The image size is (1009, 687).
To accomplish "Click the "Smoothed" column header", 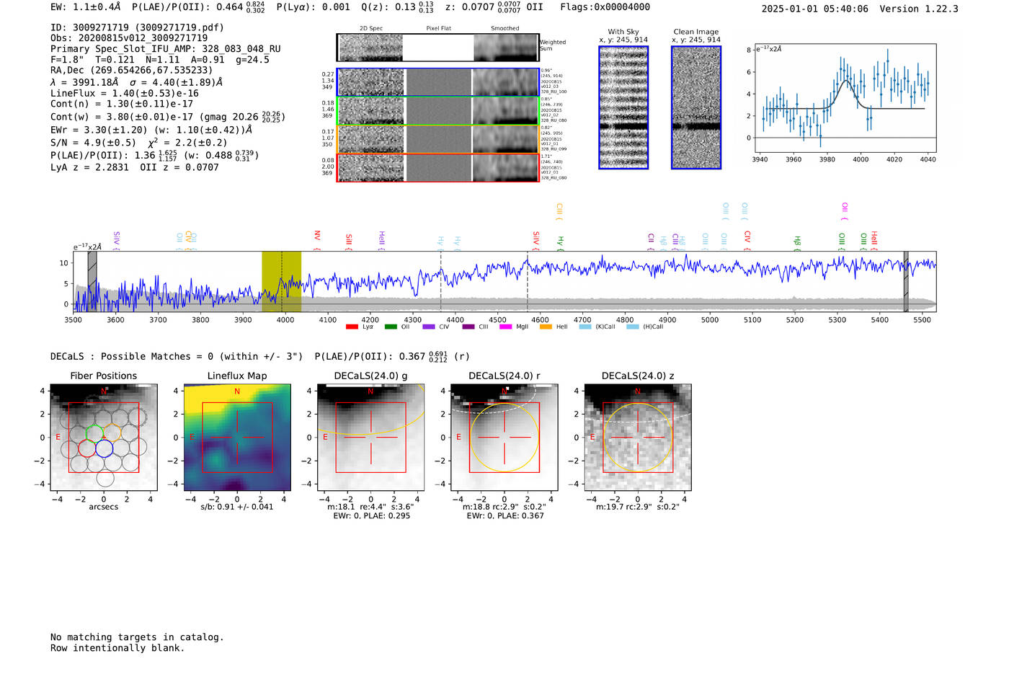I will 504,29.
